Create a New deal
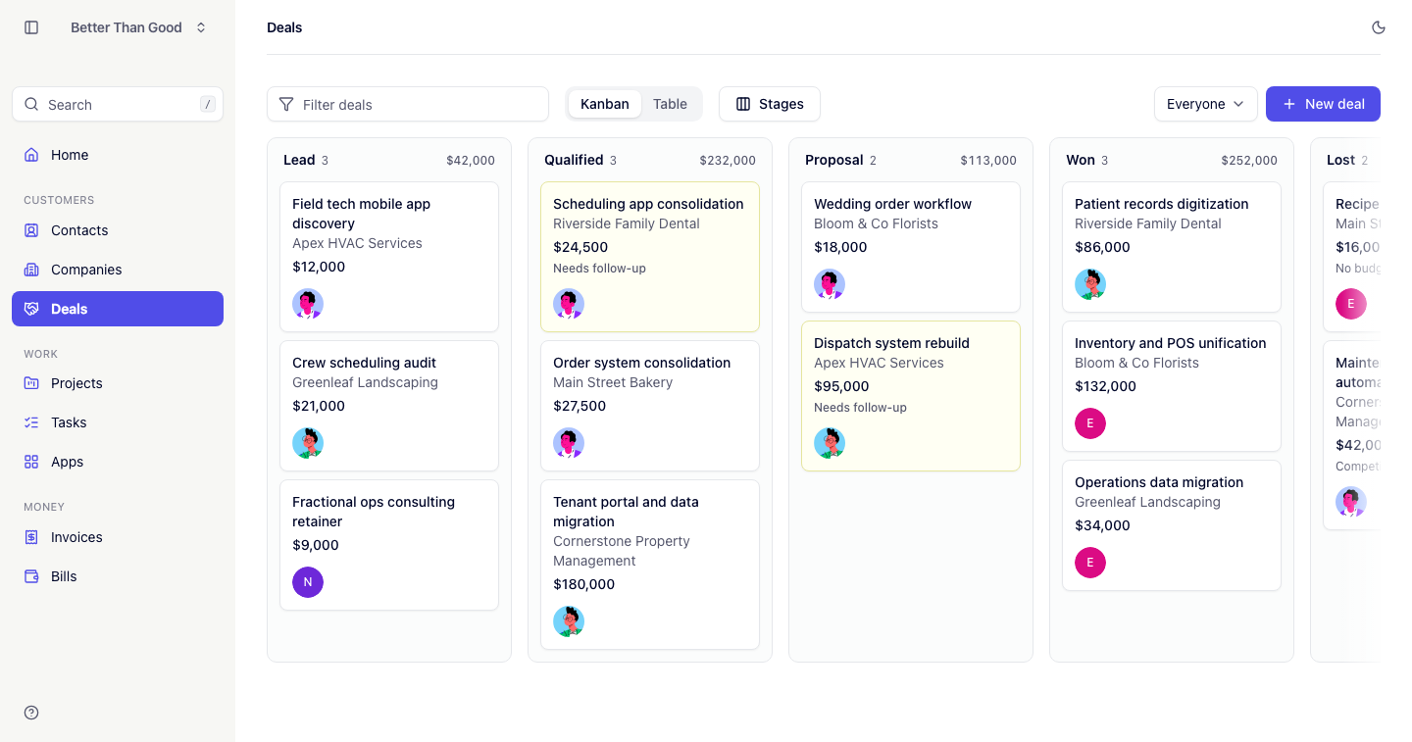The width and height of the screenshot is (1412, 742). pos(1323,104)
